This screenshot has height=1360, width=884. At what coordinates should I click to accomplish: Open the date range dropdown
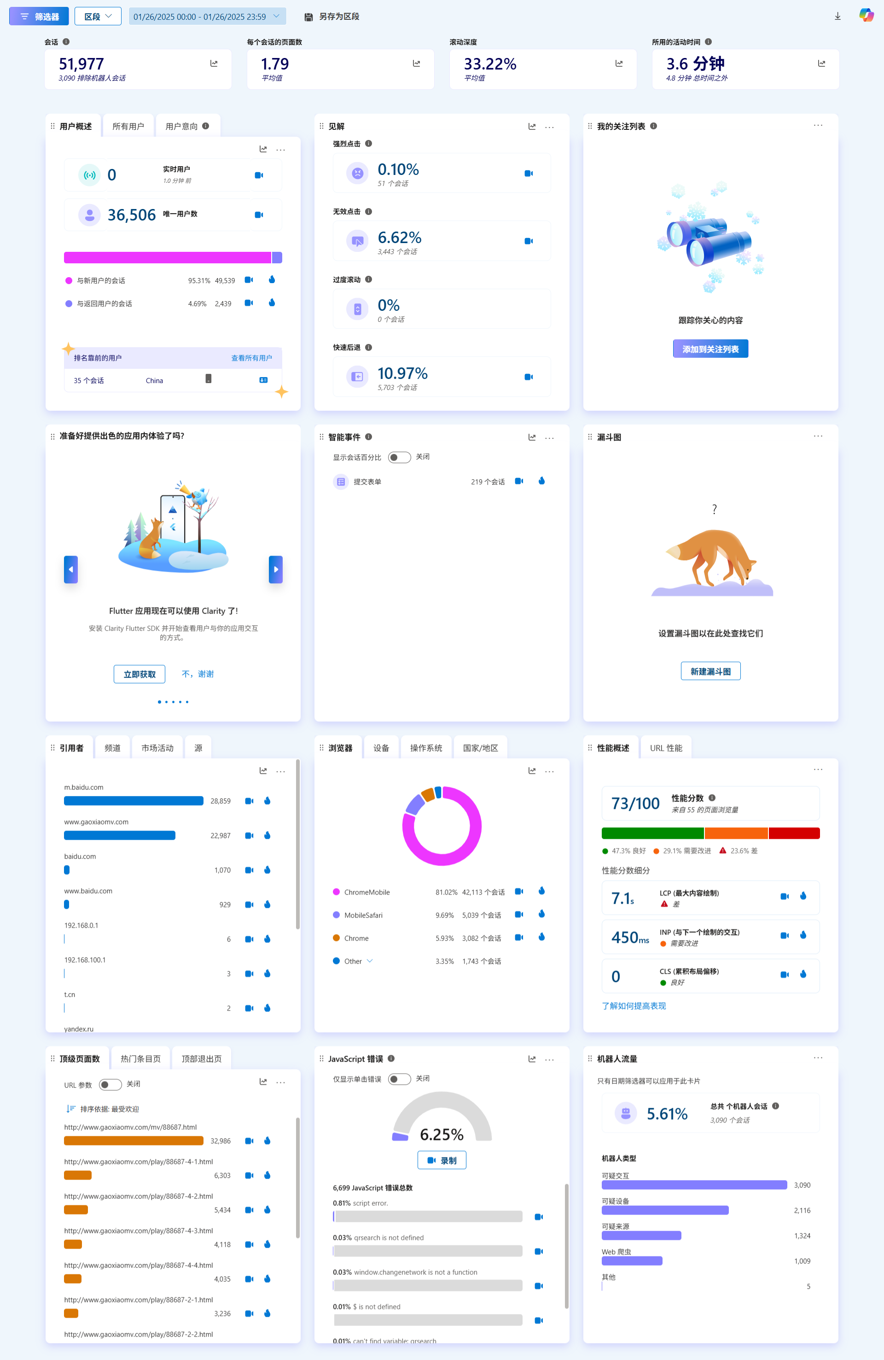(207, 17)
